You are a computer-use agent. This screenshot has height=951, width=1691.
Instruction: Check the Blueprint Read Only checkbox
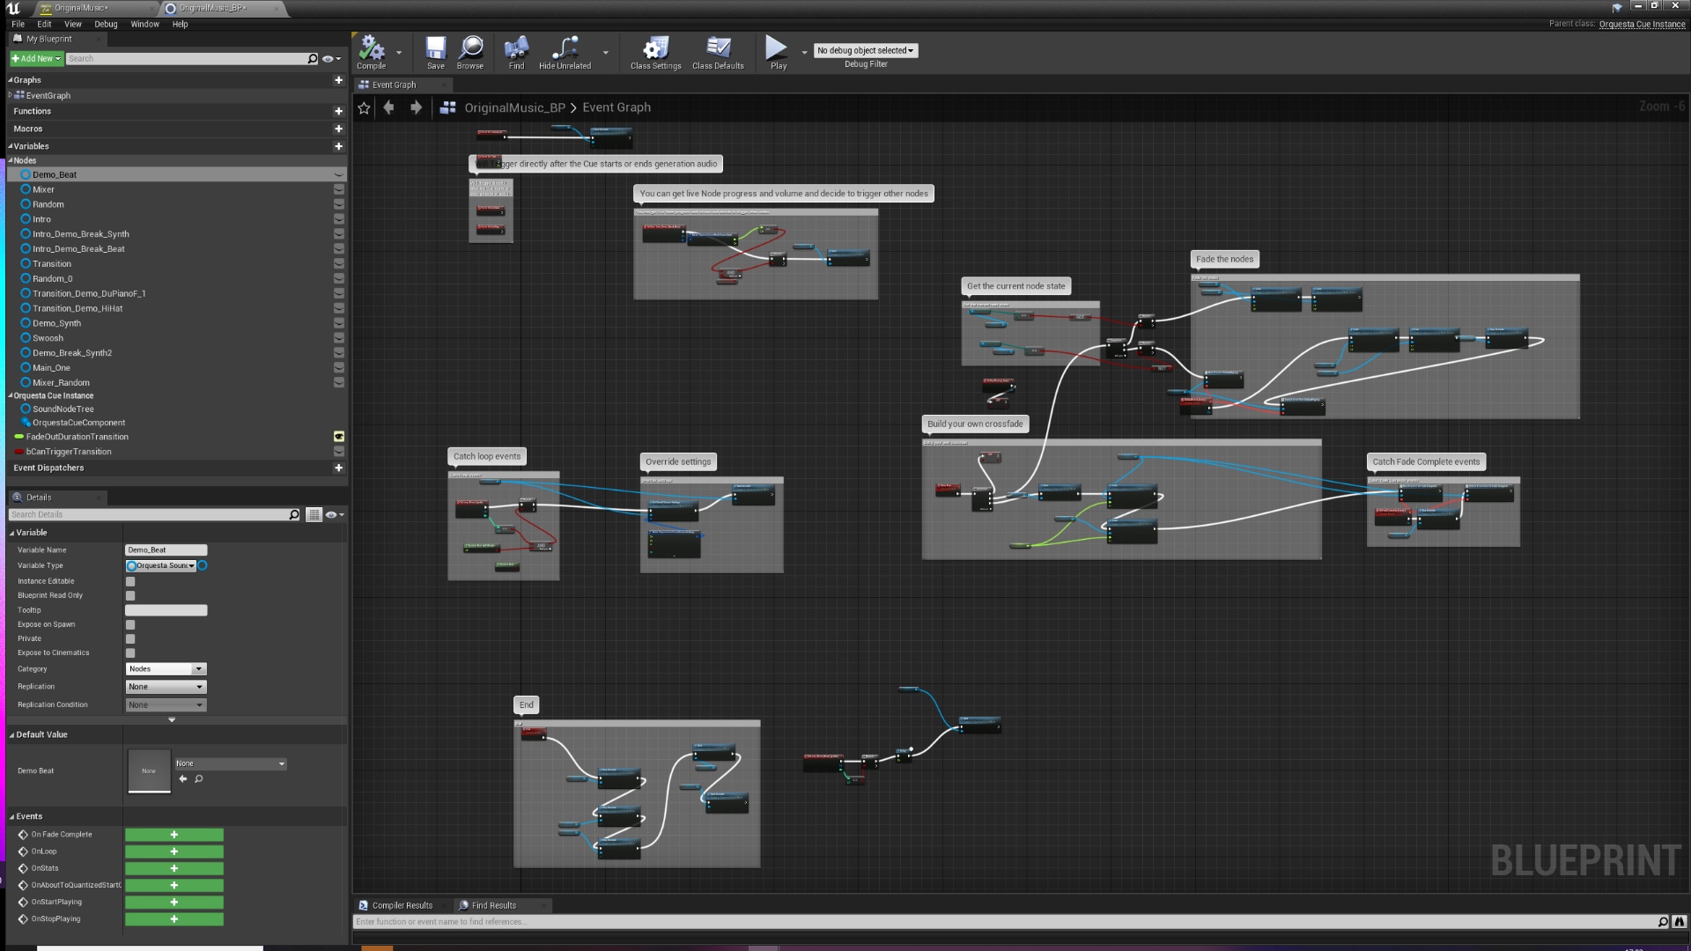130,596
